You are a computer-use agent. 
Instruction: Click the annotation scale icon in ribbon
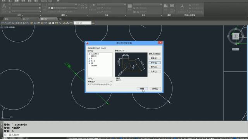[x=182, y=6]
